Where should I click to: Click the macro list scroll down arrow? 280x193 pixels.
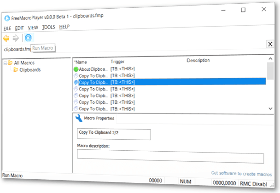(270, 108)
